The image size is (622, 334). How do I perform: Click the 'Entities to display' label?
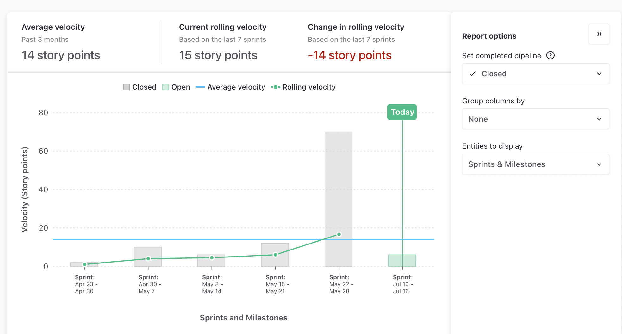tap(492, 146)
